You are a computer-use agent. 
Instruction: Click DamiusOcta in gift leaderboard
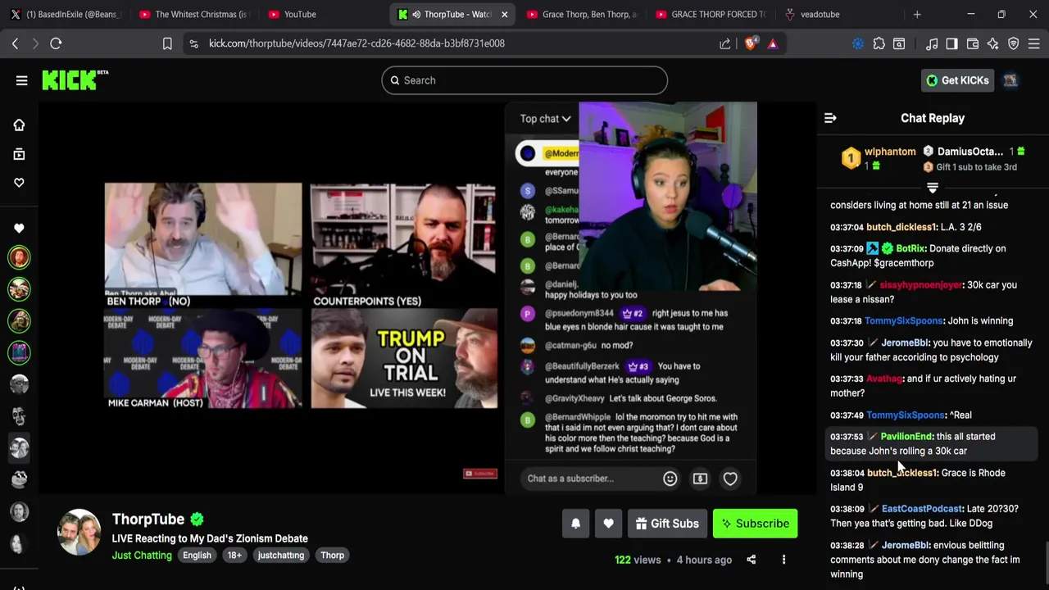(970, 152)
